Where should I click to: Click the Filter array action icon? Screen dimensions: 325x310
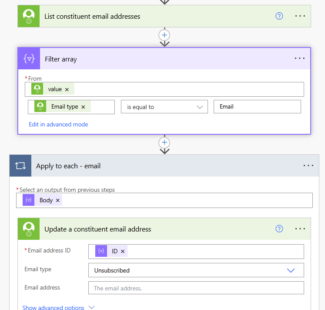pos(29,59)
